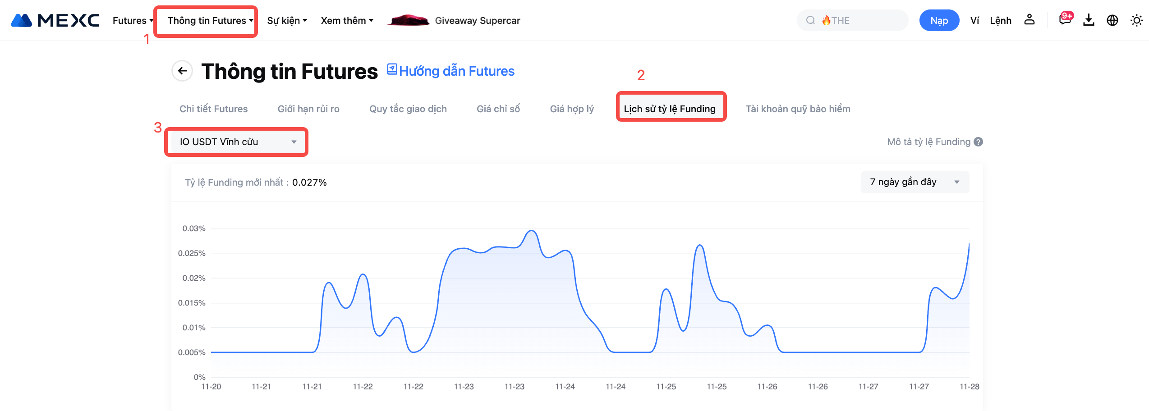1149x411 pixels.
Task: Click the 11-23 chart peak point
Action: [x=532, y=231]
